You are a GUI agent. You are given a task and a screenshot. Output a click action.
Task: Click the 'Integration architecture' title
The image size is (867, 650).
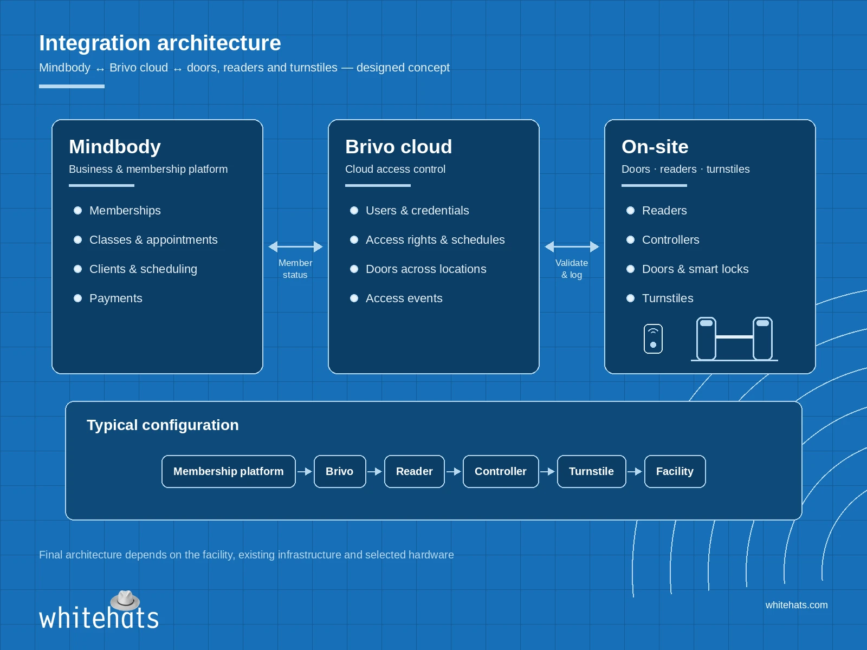160,43
